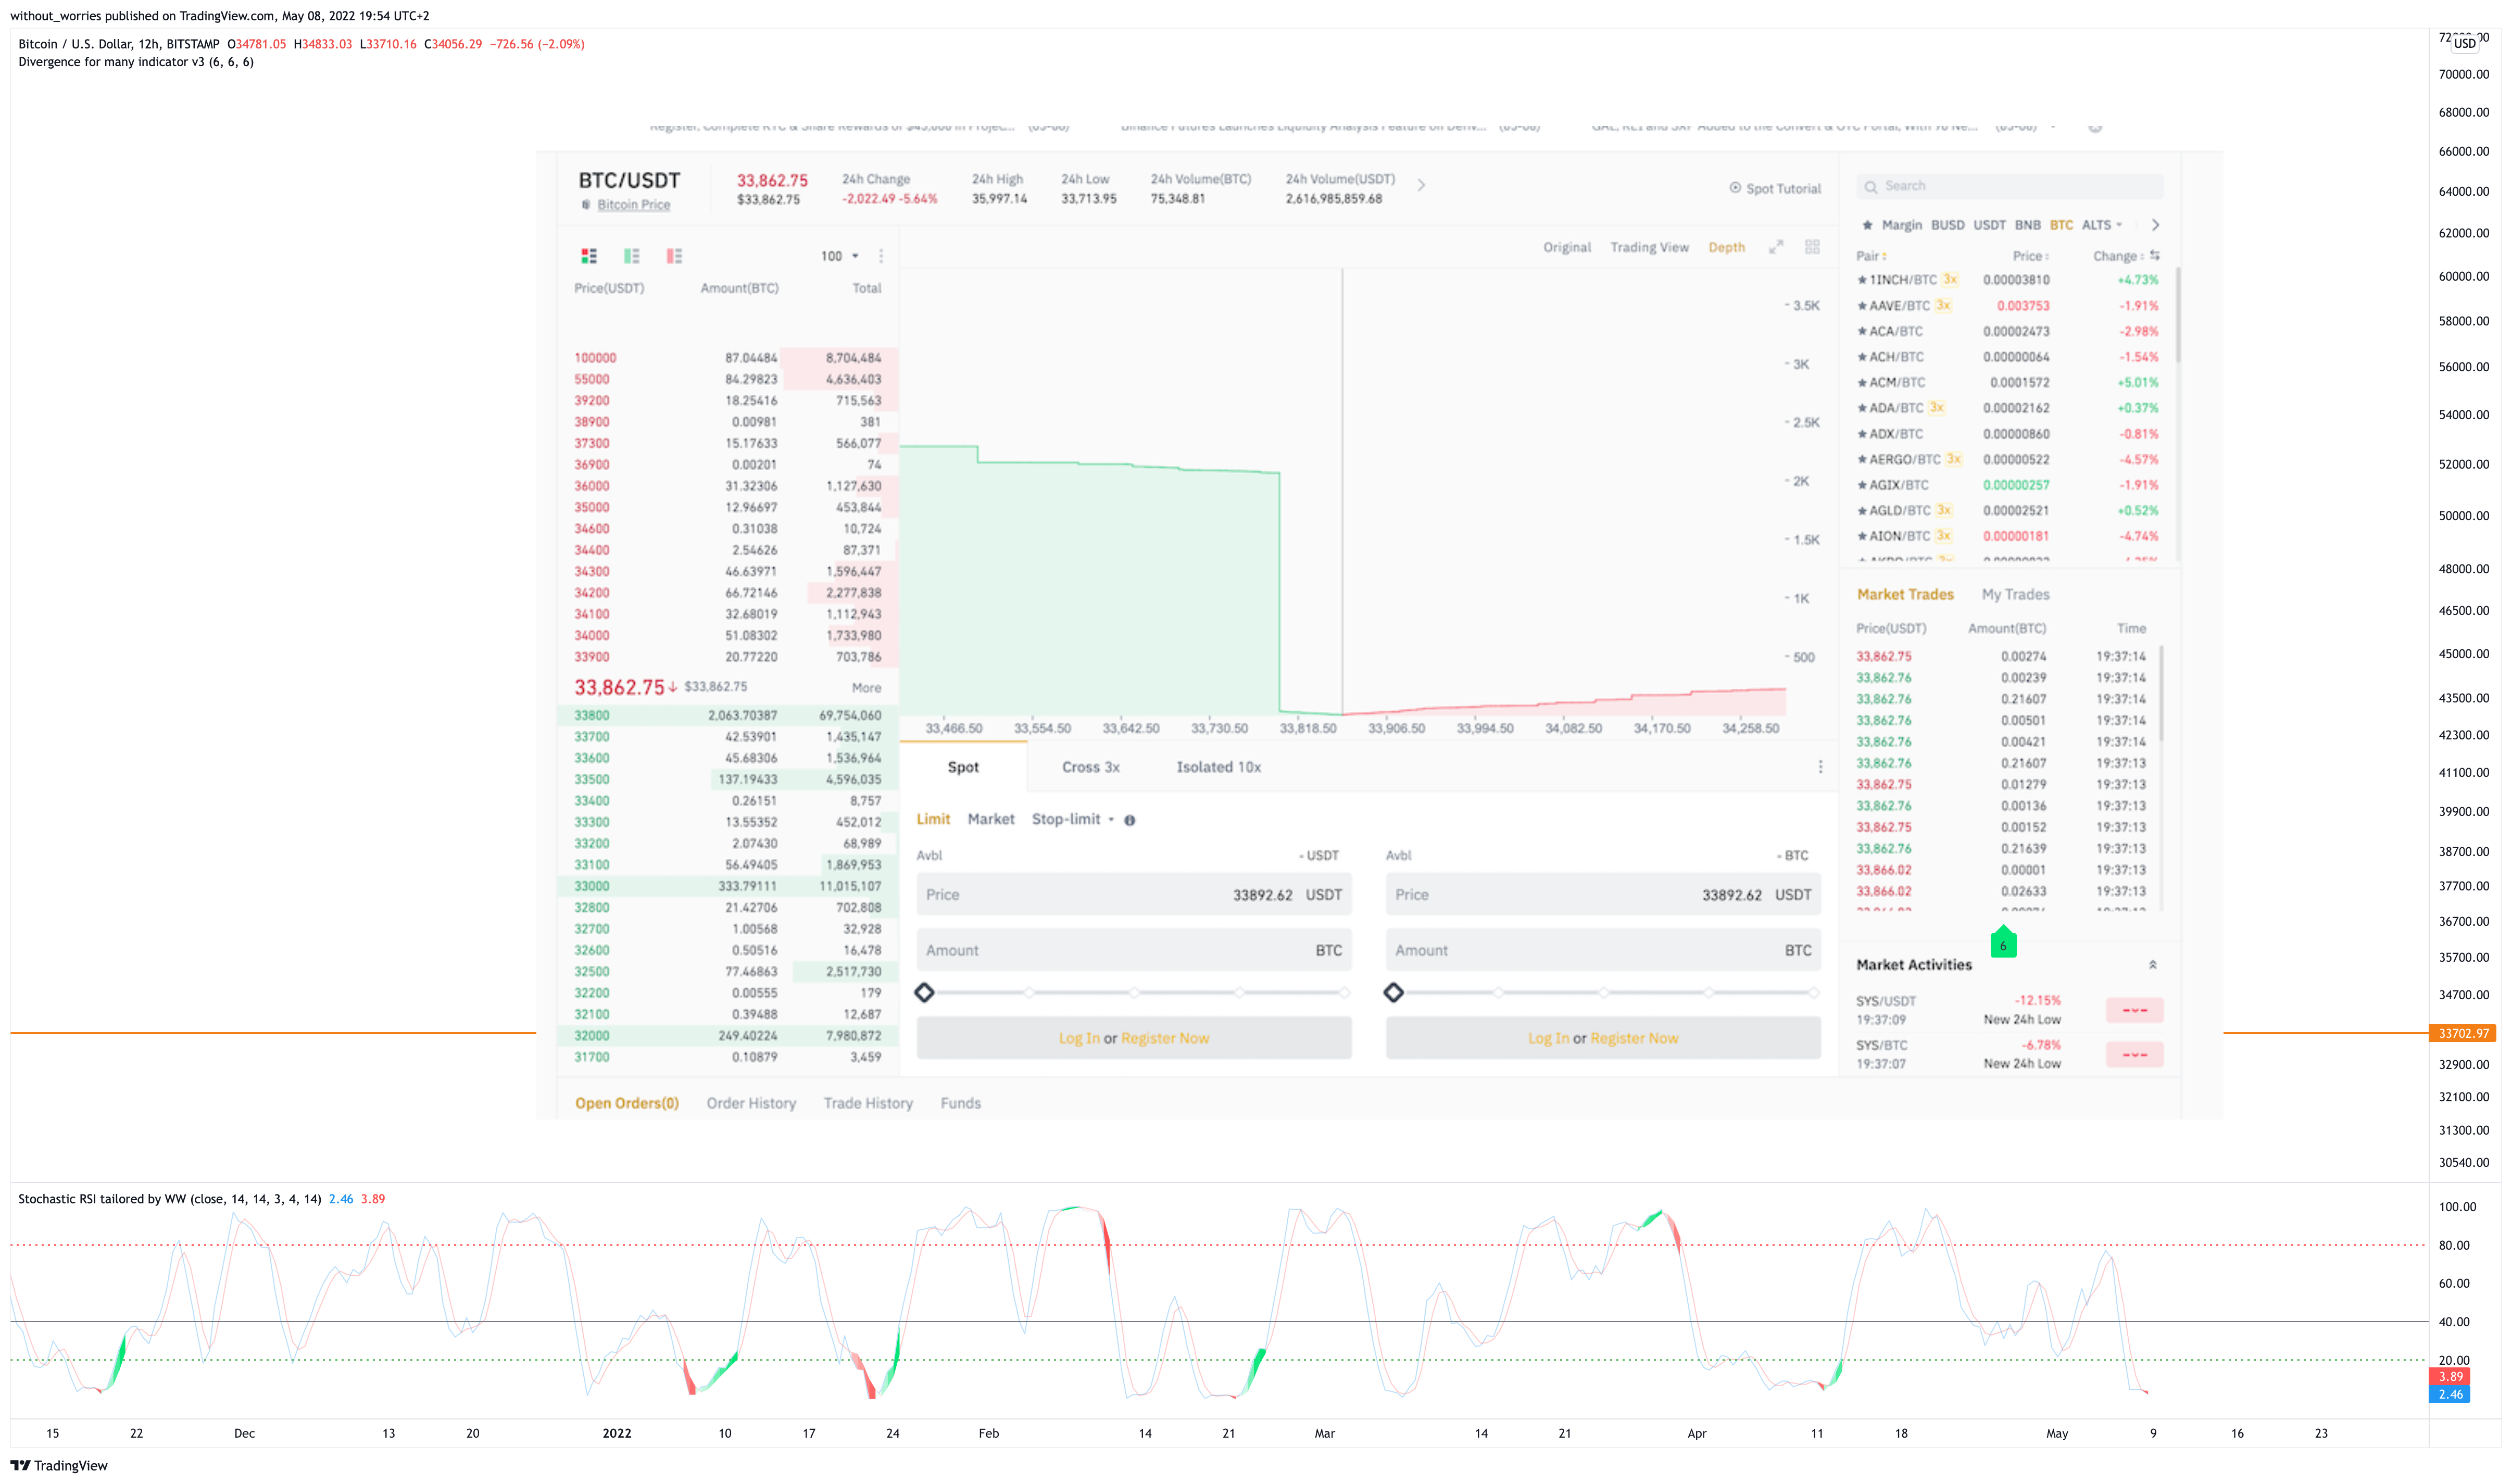Image resolution: width=2512 pixels, height=1484 pixels.
Task: Open Cross 3x margin tab
Action: pyautogui.click(x=1090, y=767)
